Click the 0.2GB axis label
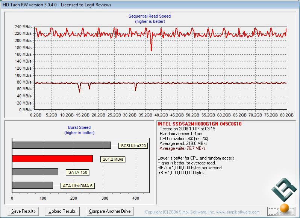The width and height of the screenshot is (300, 218). pos(36,115)
